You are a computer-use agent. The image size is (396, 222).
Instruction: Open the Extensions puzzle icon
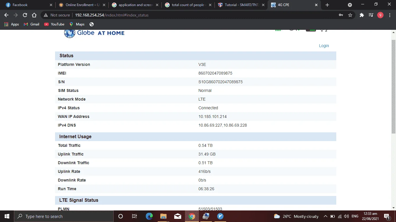tap(362, 15)
